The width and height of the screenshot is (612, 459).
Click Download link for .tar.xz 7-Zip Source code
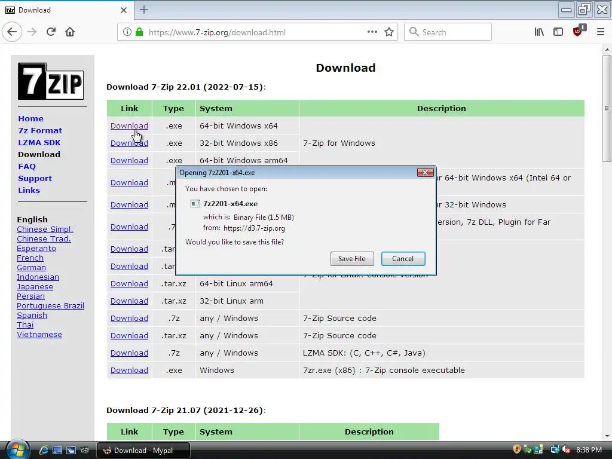[x=129, y=336]
